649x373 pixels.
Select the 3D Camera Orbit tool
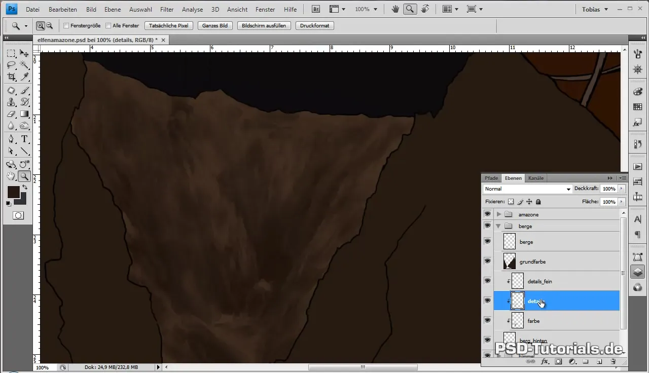pyautogui.click(x=24, y=164)
